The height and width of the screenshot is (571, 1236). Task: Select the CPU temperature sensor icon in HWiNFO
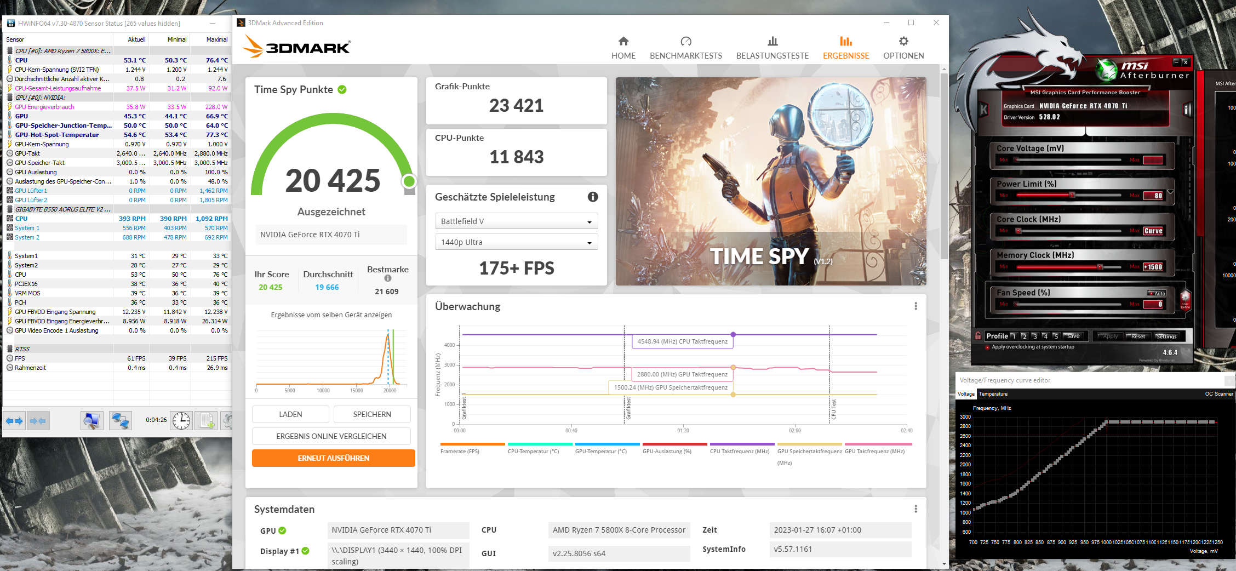(9, 60)
